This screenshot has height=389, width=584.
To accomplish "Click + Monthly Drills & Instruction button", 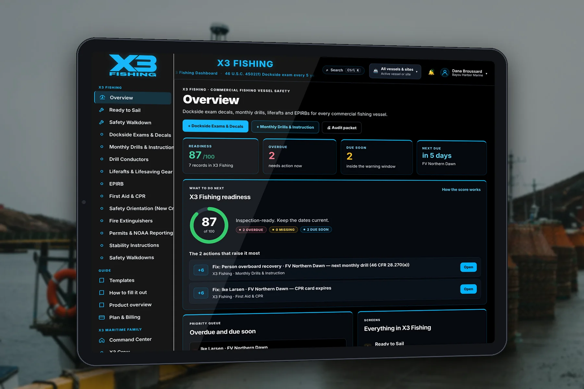I will coord(285,127).
